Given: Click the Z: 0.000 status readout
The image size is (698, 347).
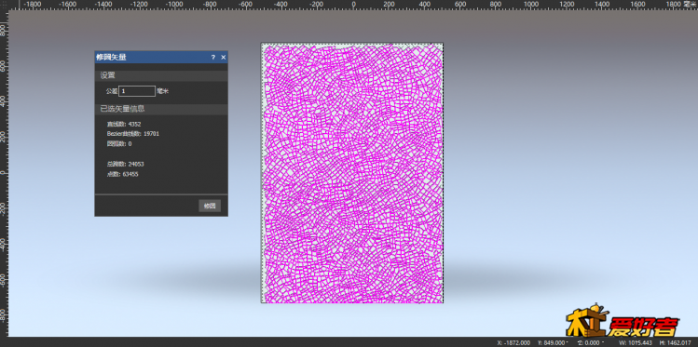Looking at the screenshot, I should click(589, 342).
